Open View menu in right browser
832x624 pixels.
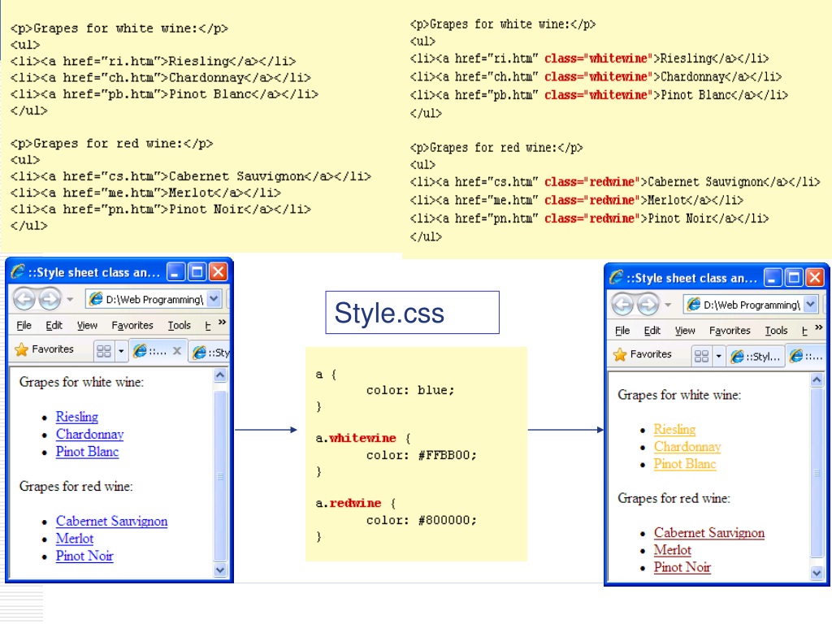pos(685,331)
